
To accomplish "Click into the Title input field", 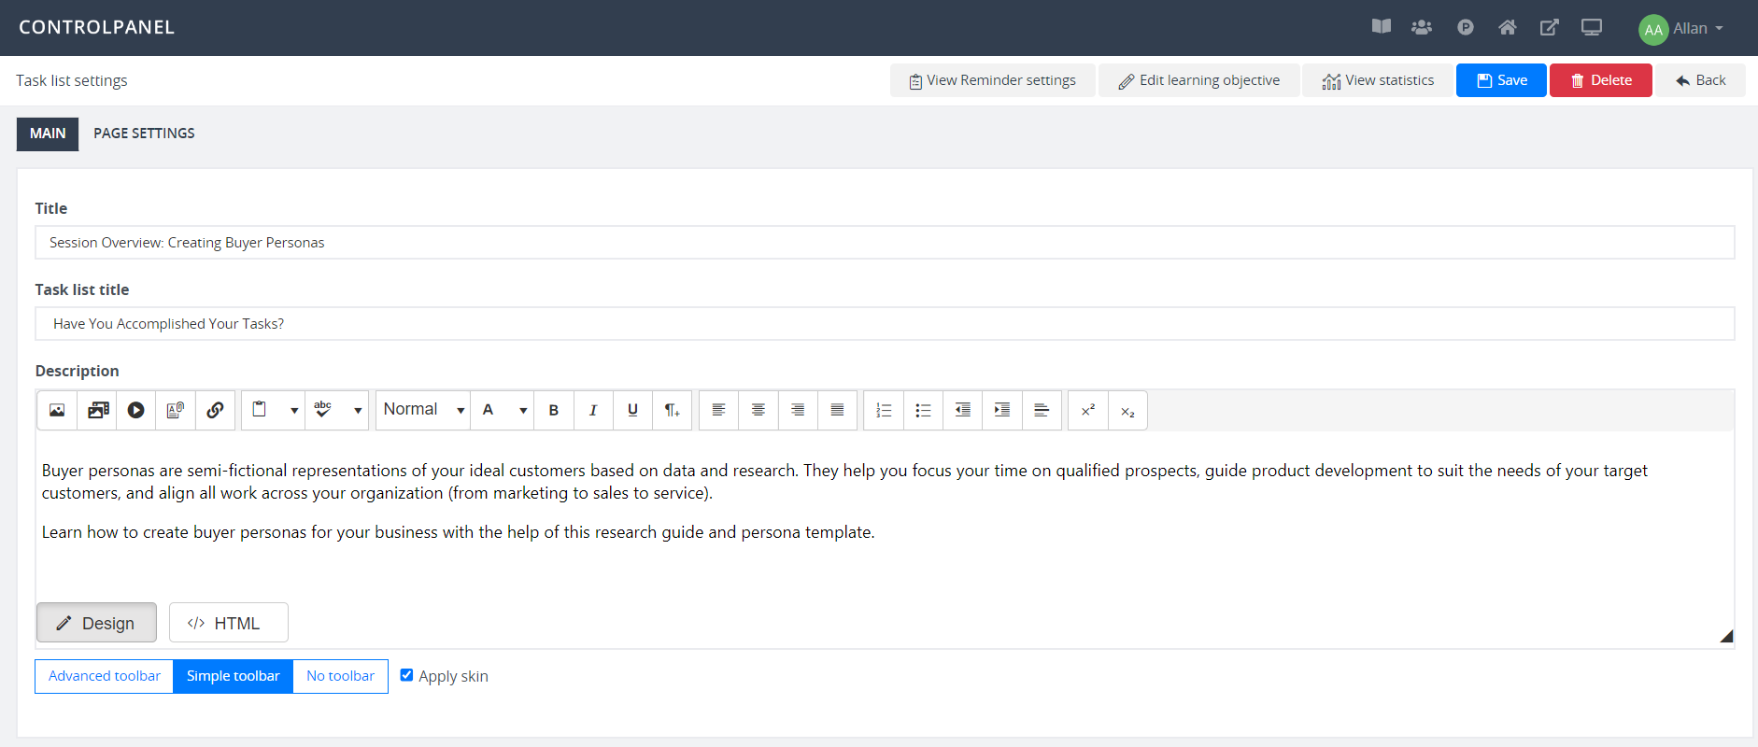I will tap(885, 243).
